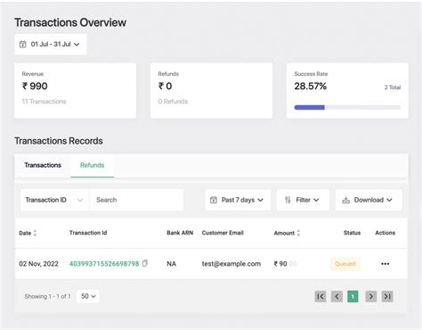This screenshot has height=330, width=422.
Task: Open the Filter dropdown
Action: [303, 200]
